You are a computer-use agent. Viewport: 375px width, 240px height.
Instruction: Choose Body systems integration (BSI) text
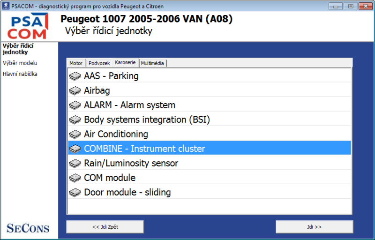pyautogui.click(x=147, y=120)
